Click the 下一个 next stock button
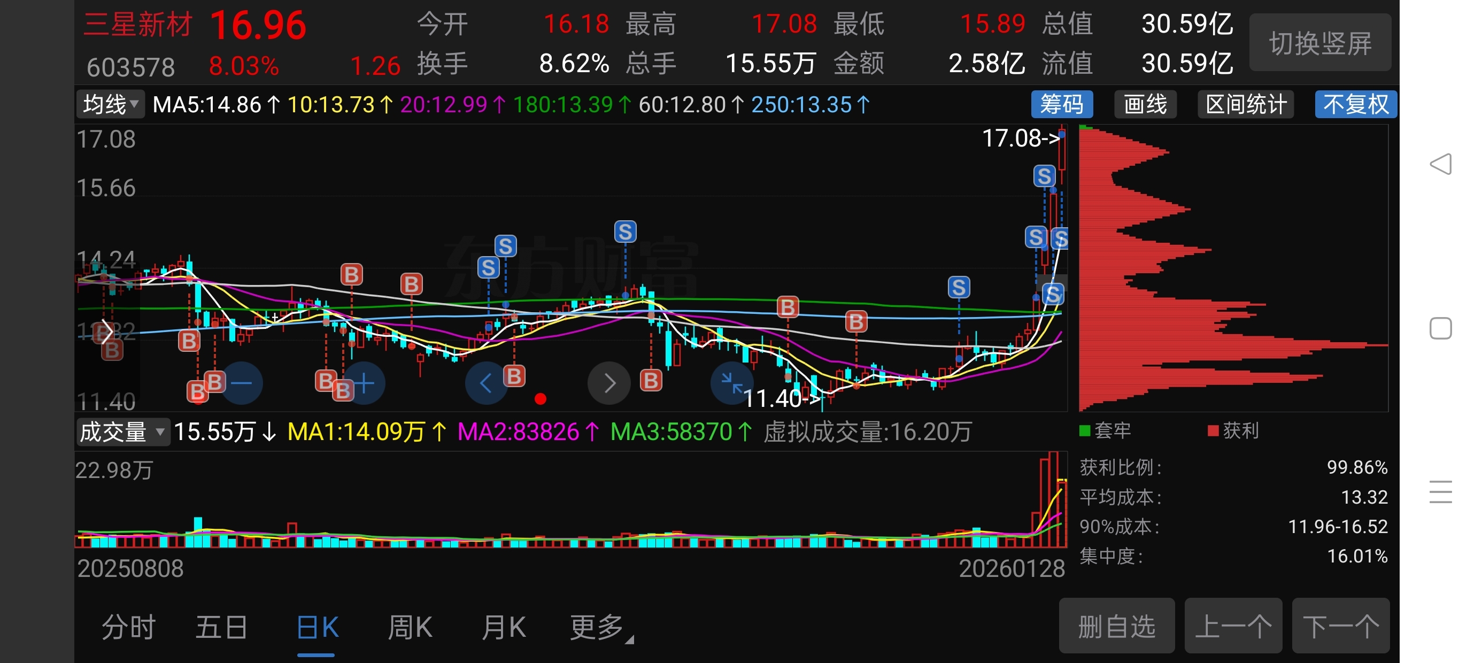 (1340, 626)
